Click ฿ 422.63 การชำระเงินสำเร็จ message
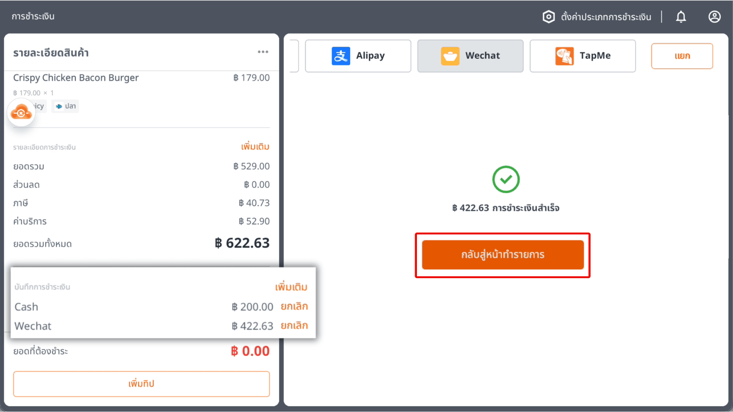Image resolution: width=733 pixels, height=412 pixels. [x=506, y=208]
